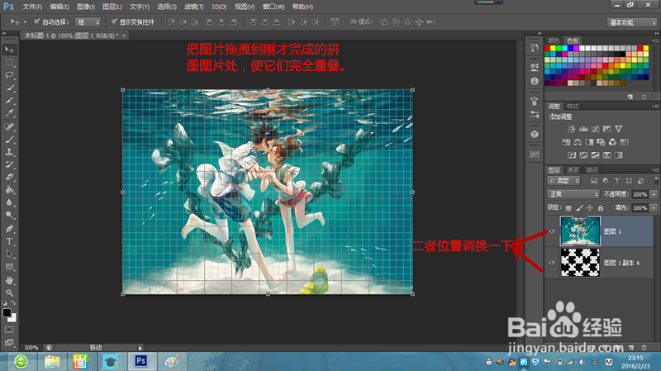The height and width of the screenshot is (371, 661).
Task: Toggle Quick Mask mode icon
Action: click(x=9, y=330)
